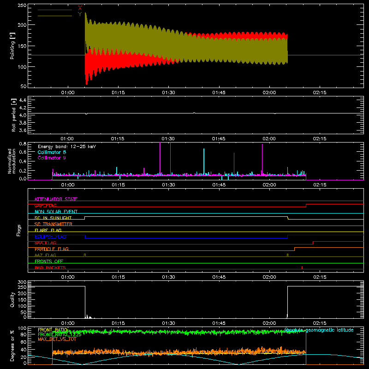
Task: Click the MAX_DET_VS_TOT legend entry
Action: [x=57, y=339]
